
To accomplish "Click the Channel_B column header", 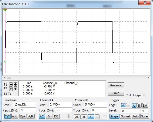I will pyautogui.click(x=71, y=83).
